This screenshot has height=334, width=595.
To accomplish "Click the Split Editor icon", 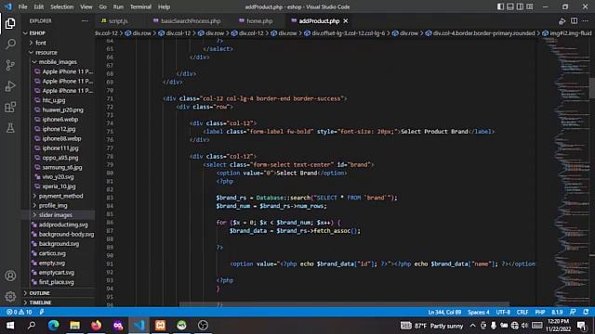I will [x=574, y=20].
